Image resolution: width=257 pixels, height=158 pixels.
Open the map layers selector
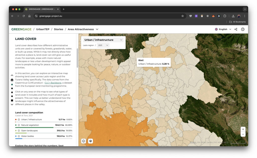pyautogui.click(x=90, y=141)
